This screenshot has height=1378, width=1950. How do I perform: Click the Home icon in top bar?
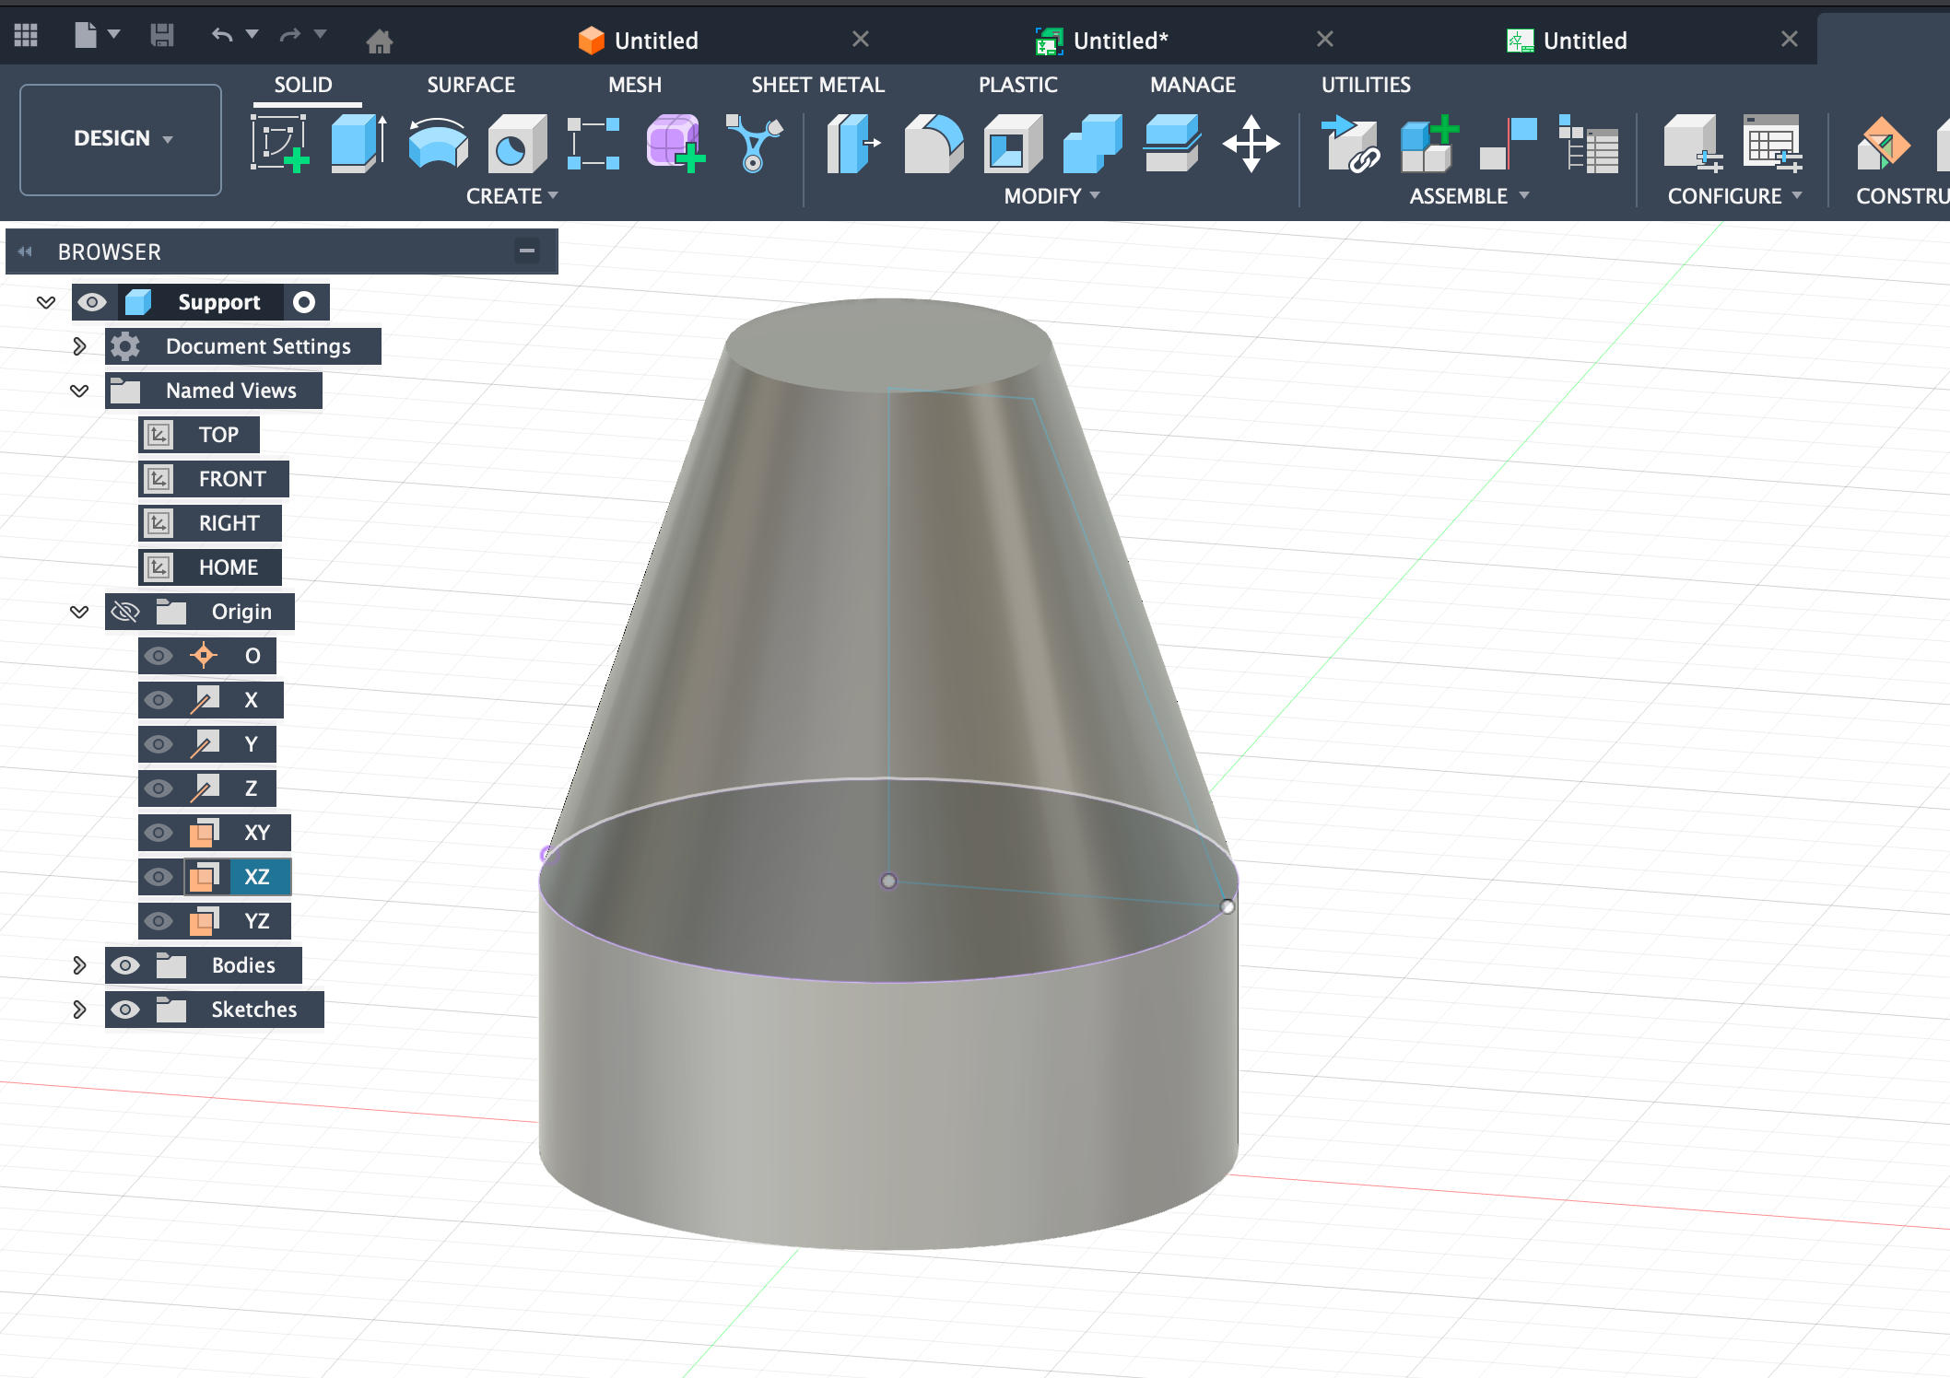[x=379, y=41]
